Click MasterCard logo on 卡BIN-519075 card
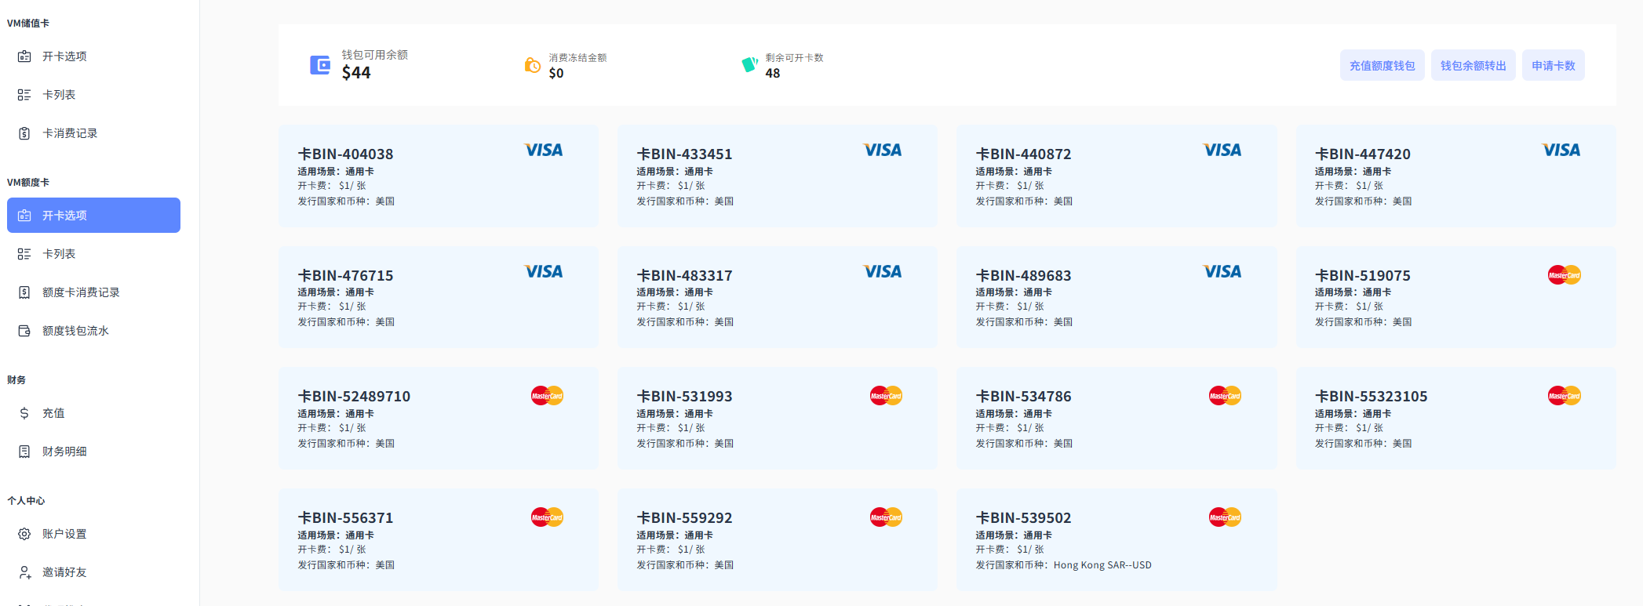The image size is (1643, 606). tap(1564, 275)
